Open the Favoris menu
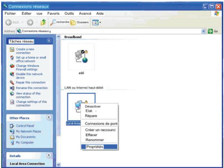 click(x=53, y=13)
